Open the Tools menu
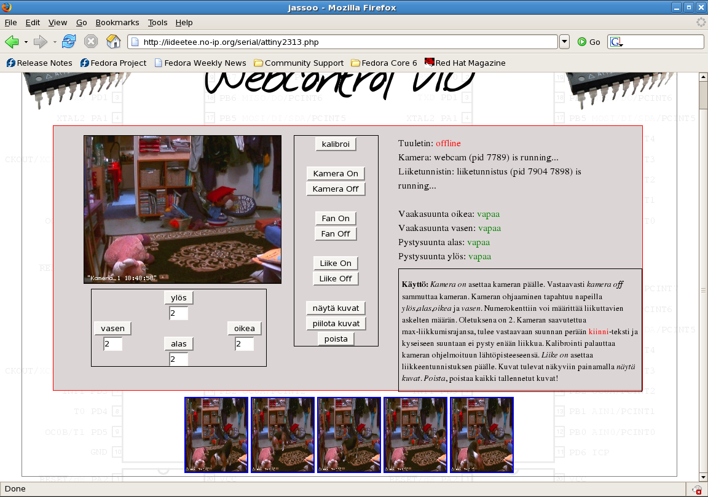 tap(157, 23)
